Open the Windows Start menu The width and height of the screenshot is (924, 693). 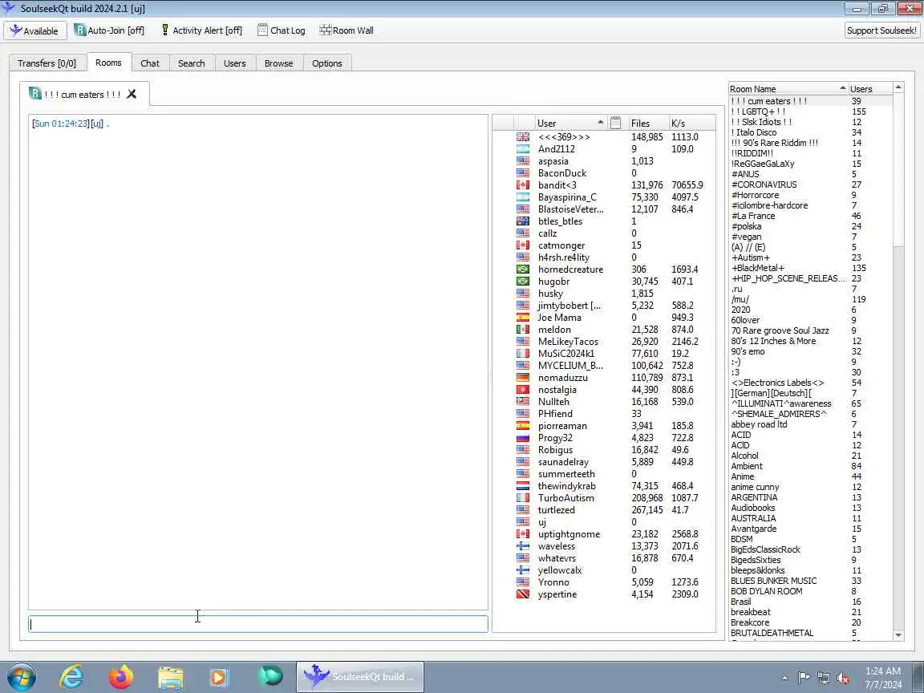point(21,677)
